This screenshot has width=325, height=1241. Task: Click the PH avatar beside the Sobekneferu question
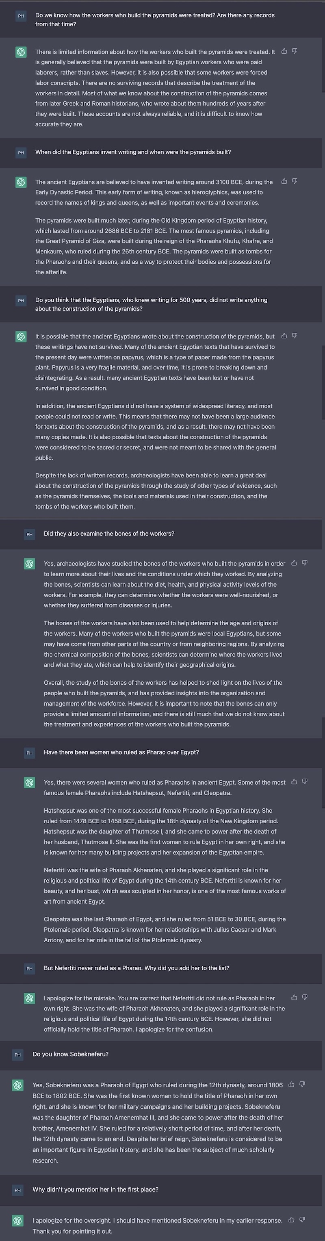[18, 1054]
